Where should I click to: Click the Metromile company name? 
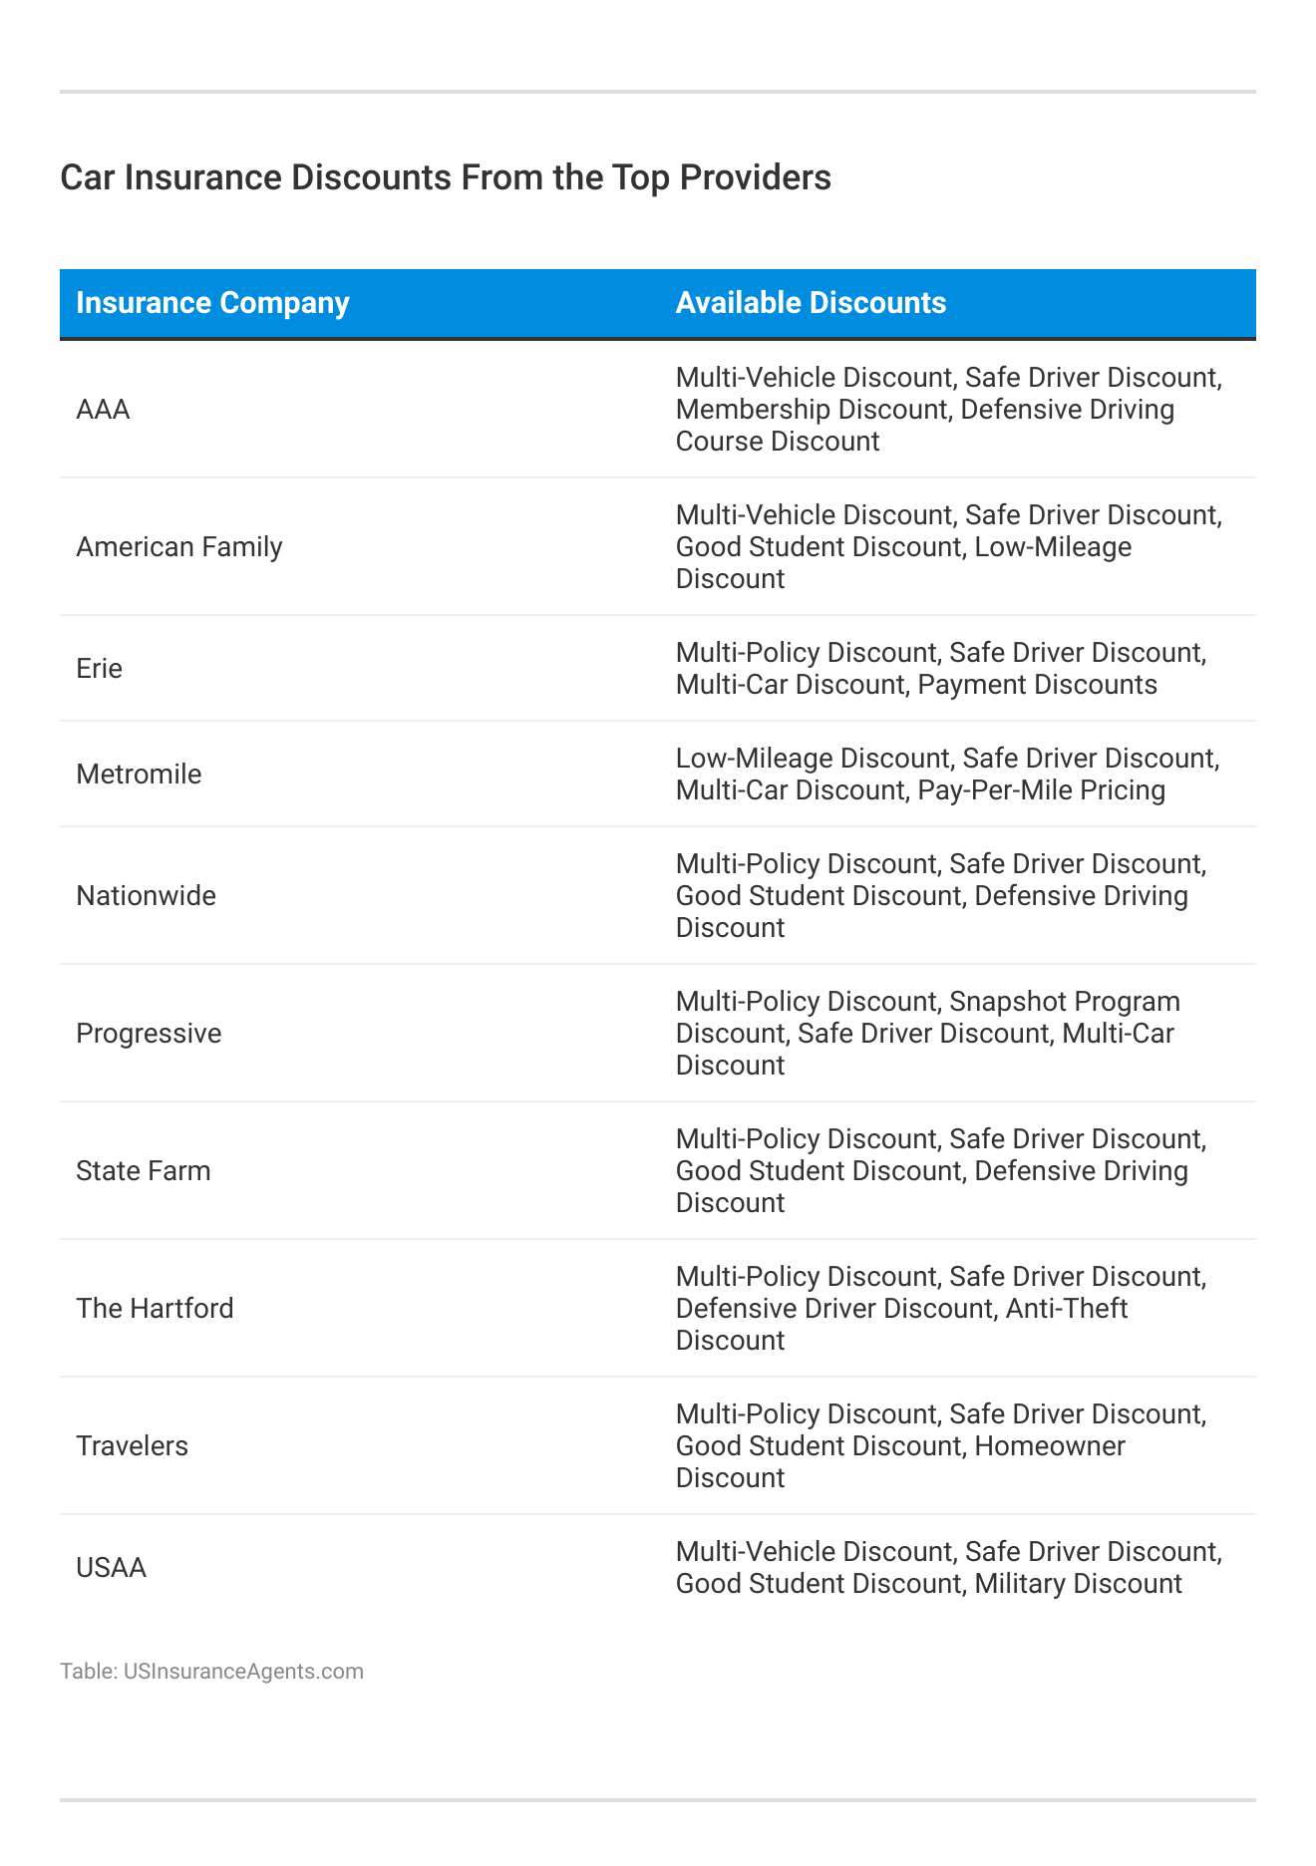pyautogui.click(x=139, y=775)
